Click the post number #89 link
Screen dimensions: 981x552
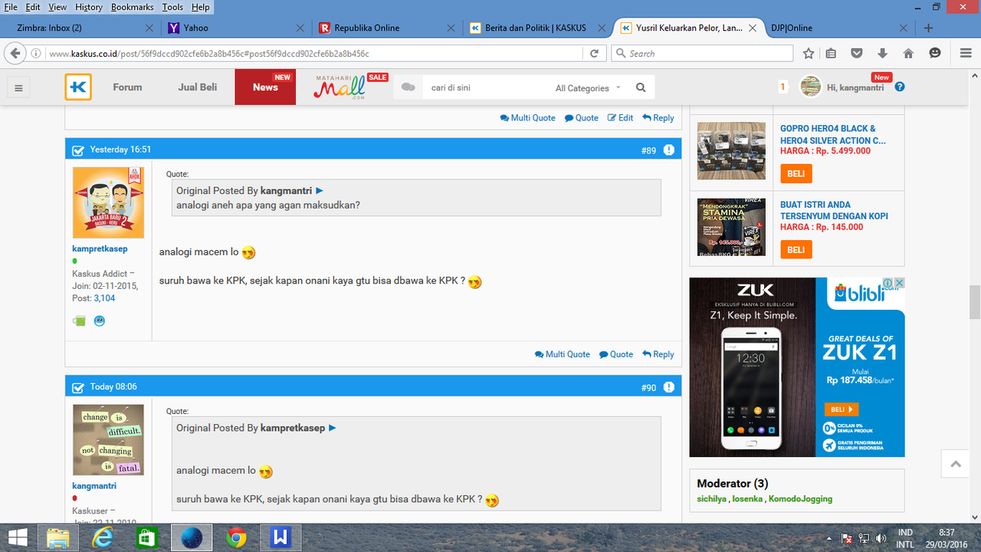pos(648,150)
